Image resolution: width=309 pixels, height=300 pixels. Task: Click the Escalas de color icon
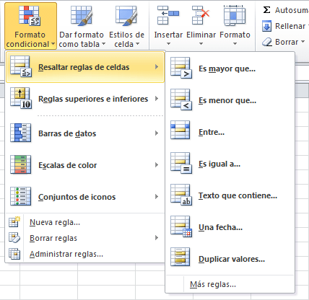coord(21,164)
